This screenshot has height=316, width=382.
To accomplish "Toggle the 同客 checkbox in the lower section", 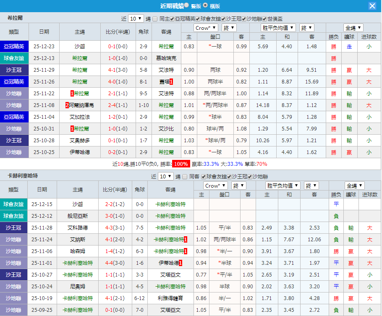I will click(x=185, y=176).
